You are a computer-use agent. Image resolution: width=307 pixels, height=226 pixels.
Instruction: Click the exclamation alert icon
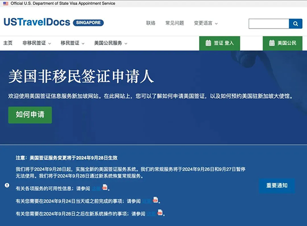click(x=7, y=185)
